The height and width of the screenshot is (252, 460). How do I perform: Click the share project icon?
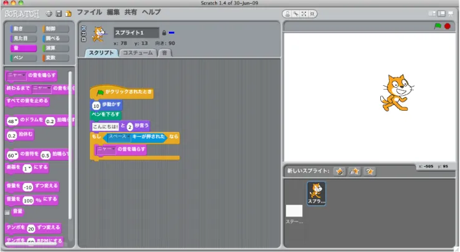(x=69, y=14)
